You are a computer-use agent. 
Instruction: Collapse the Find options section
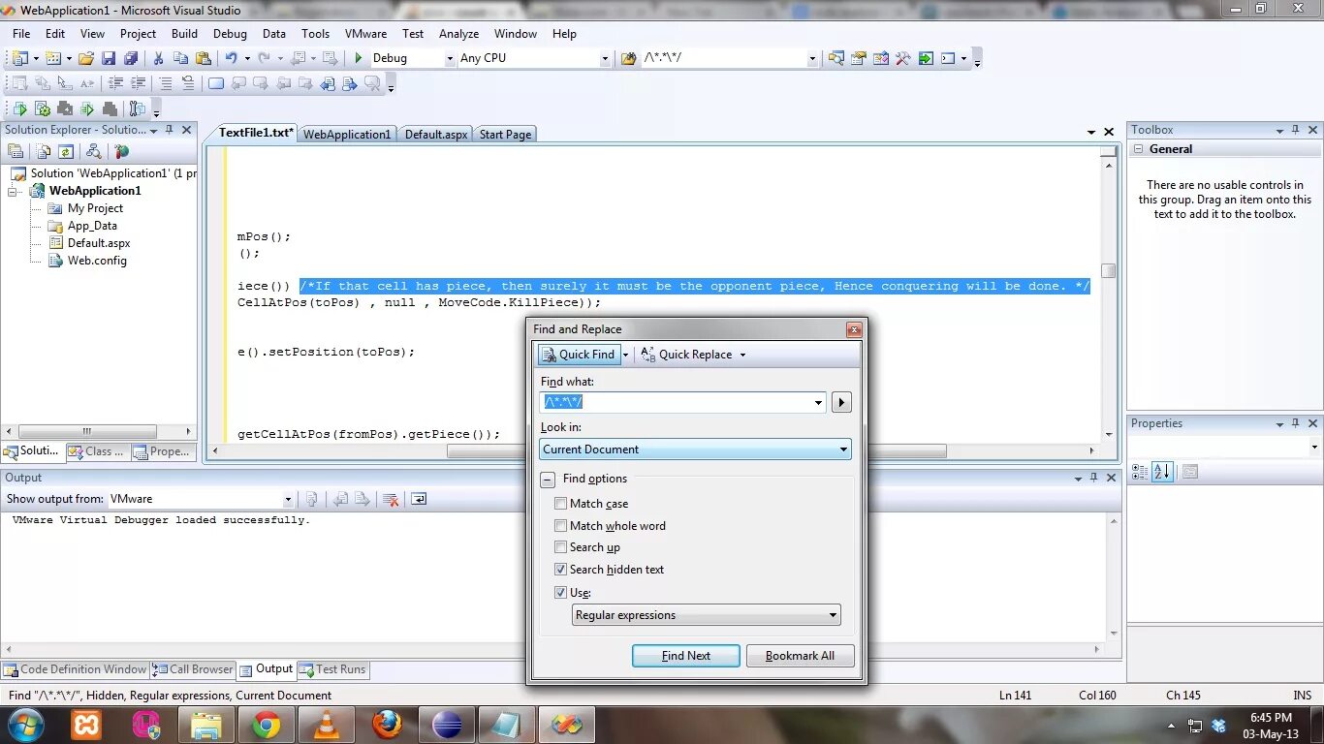pyautogui.click(x=548, y=480)
